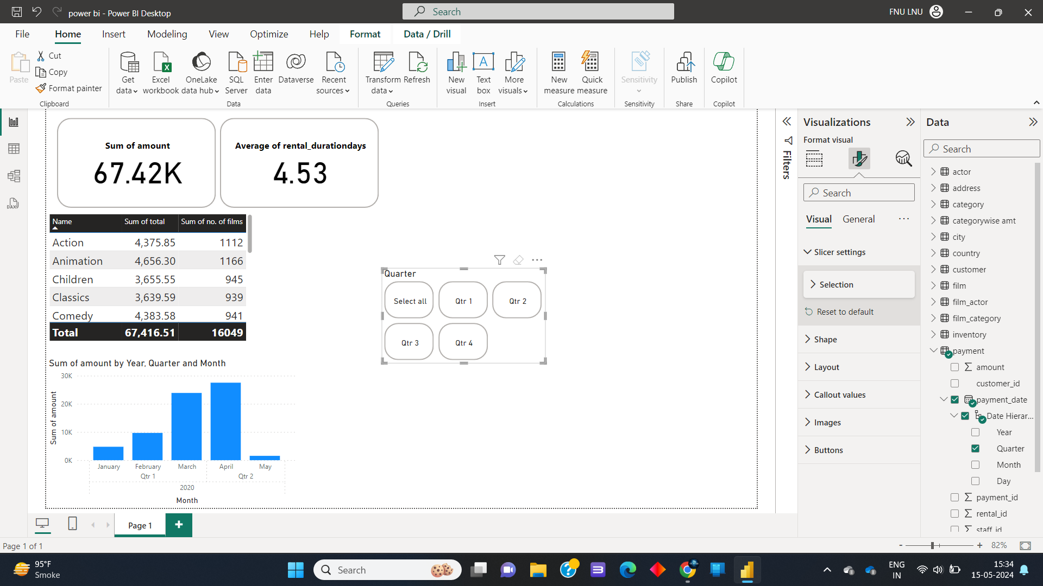The image size is (1043, 586).
Task: Tick the amount field checkbox
Action: coord(954,367)
